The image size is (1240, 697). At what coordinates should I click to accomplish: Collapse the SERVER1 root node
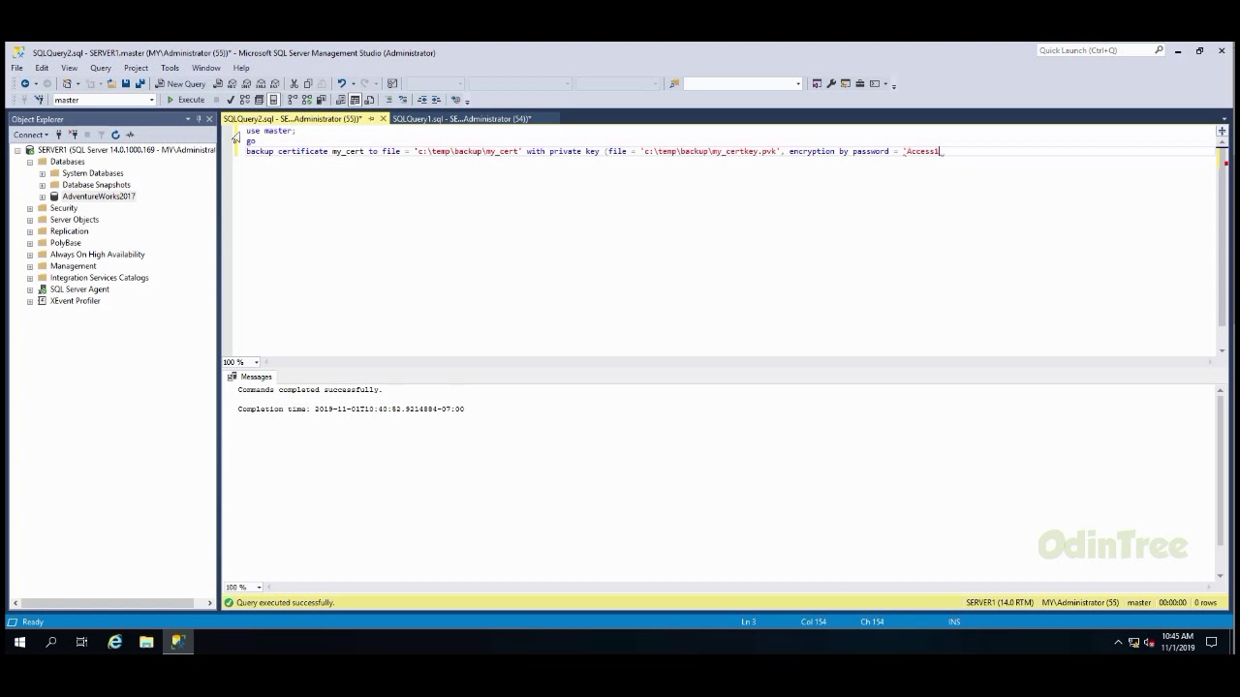(17, 150)
